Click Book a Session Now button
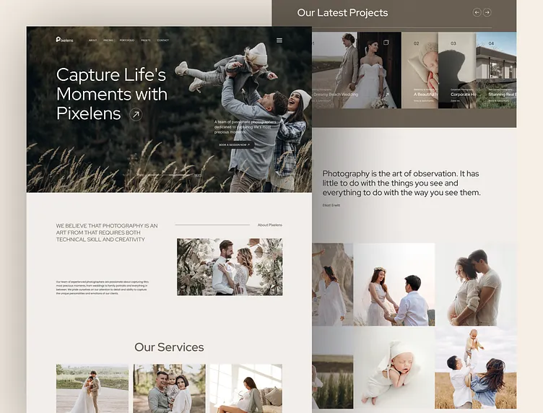Viewport: 543px width, 413px height. [x=235, y=144]
